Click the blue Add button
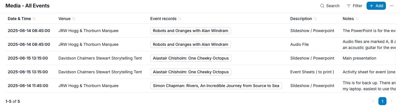The width and height of the screenshot is (400, 108). pos(376,6)
